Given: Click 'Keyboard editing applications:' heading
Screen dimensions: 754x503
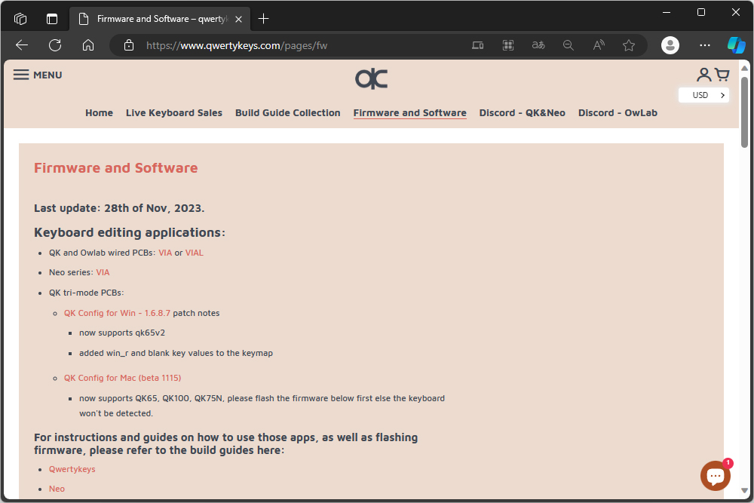Looking at the screenshot, I should pyautogui.click(x=130, y=233).
